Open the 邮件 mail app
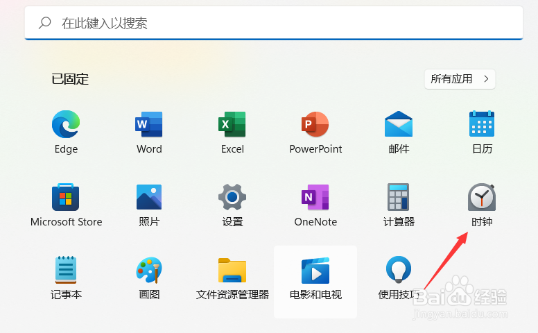The image size is (538, 333). (x=399, y=124)
